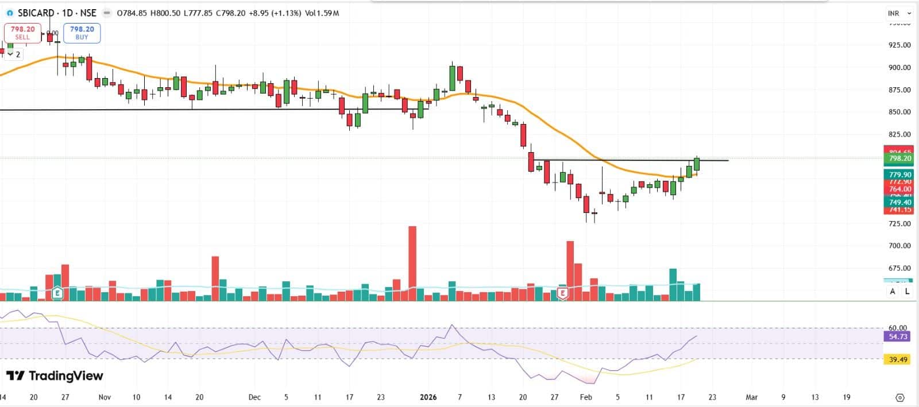Click the 875.00 price axis label
The height and width of the screenshot is (407, 919).
coord(899,90)
